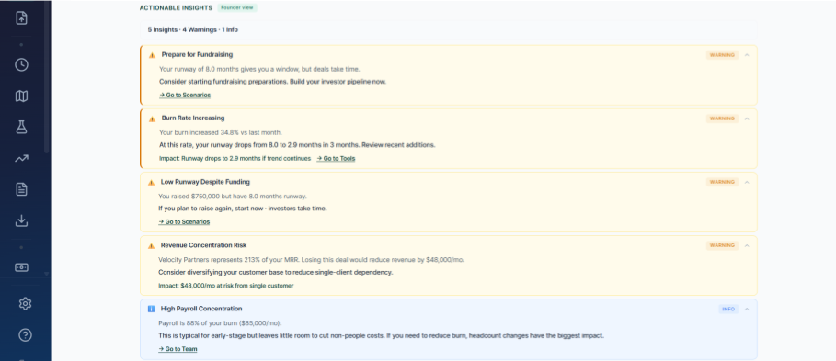Open the cash billing sidebar icon
Image resolution: width=836 pixels, height=361 pixels.
[21, 267]
